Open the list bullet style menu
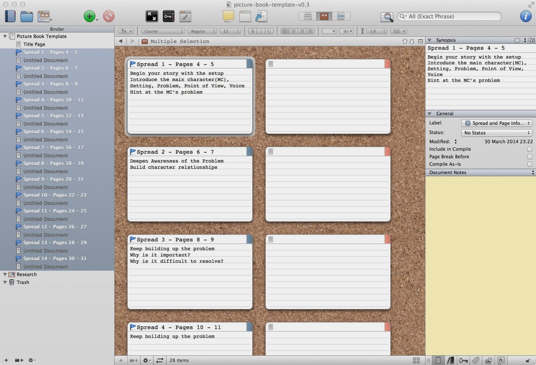The width and height of the screenshot is (536, 365). (x=399, y=31)
